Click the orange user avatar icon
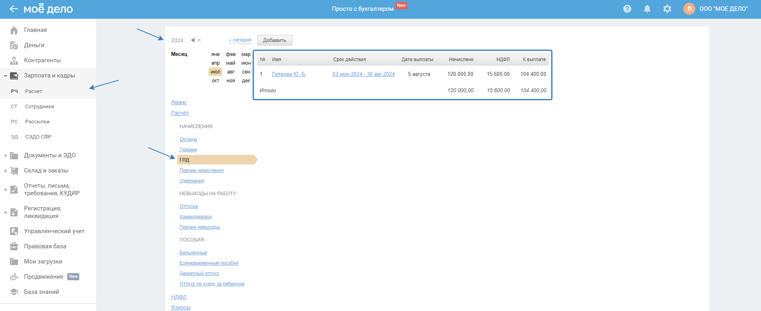Viewport: 761px width, 311px height. tap(689, 9)
